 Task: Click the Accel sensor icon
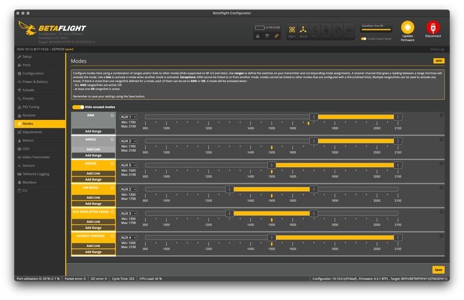point(303,31)
